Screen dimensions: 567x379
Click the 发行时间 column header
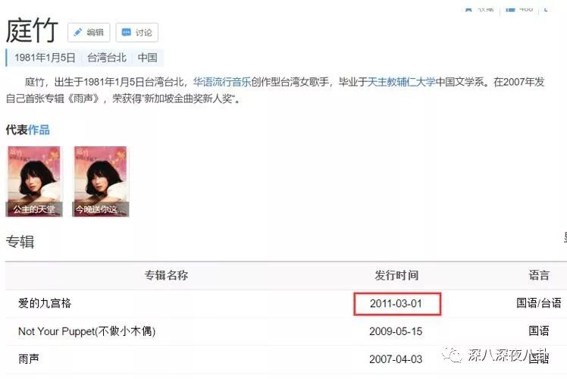tap(396, 275)
